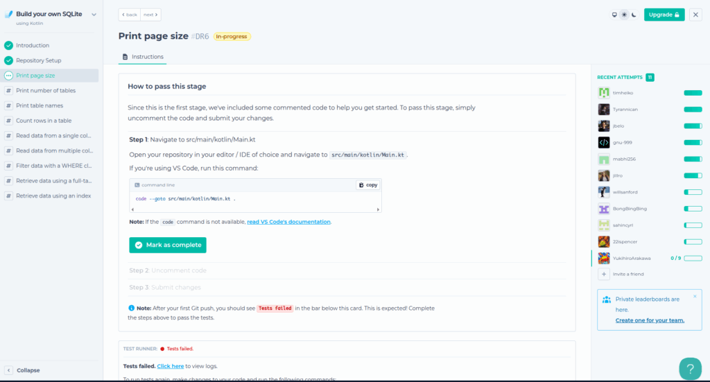Image resolution: width=710 pixels, height=382 pixels.
Task: Collapse the sidebar with the Collapse button
Action: coord(23,370)
